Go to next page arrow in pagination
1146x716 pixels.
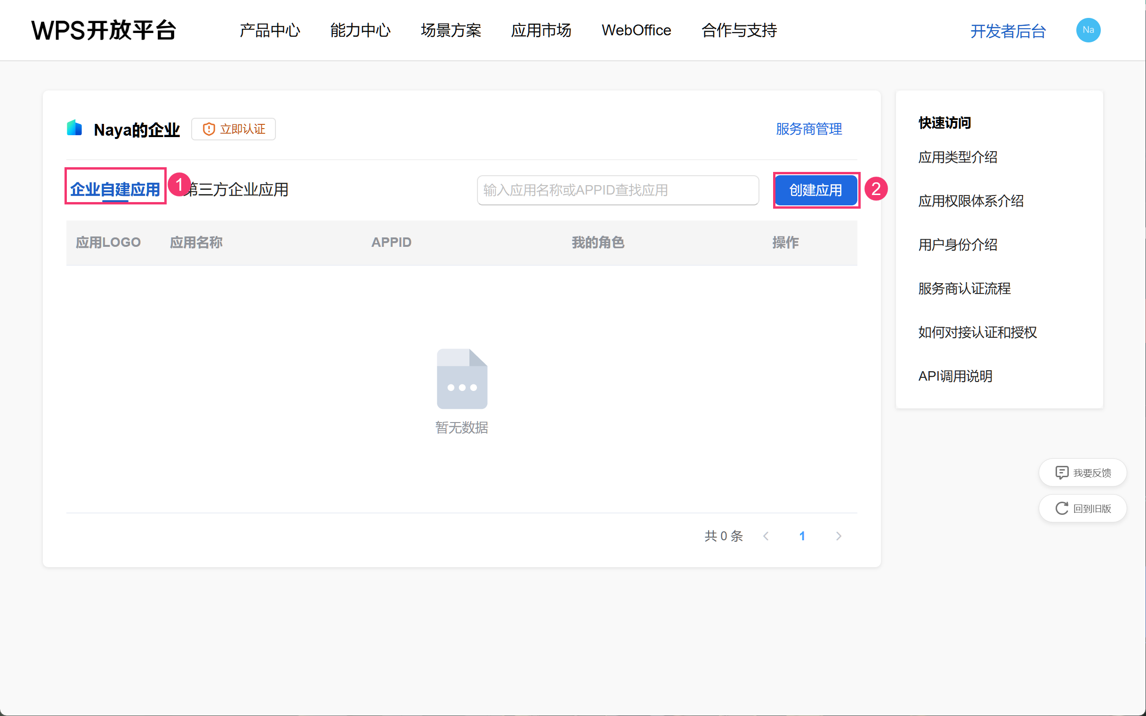click(839, 536)
